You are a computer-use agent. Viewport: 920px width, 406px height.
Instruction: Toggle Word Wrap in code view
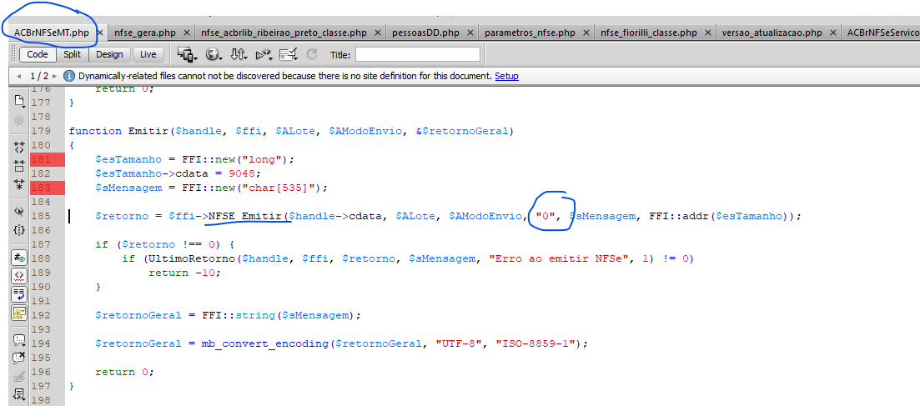[x=19, y=294]
